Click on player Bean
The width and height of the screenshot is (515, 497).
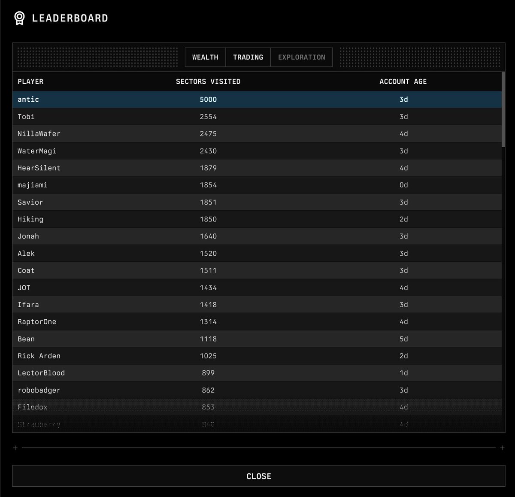(257, 339)
